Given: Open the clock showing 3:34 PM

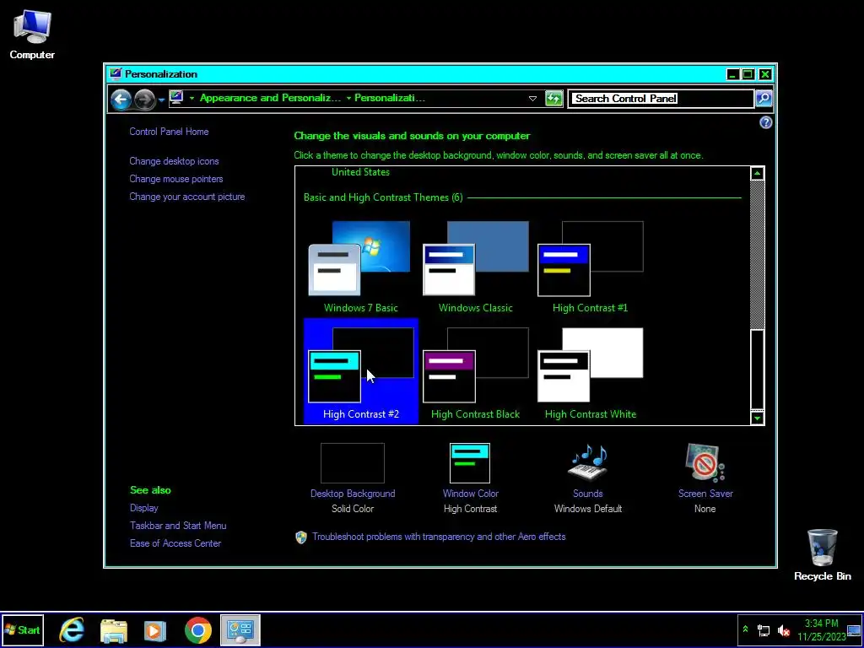Looking at the screenshot, I should (x=821, y=629).
